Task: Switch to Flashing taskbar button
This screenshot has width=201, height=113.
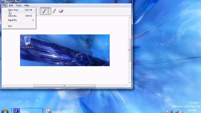Action: click(x=27, y=111)
